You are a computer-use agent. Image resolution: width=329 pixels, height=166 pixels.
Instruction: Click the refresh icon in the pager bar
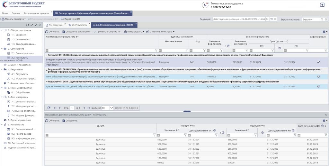(49, 108)
